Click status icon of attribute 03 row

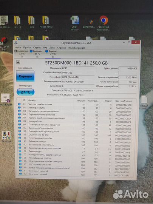19,107
